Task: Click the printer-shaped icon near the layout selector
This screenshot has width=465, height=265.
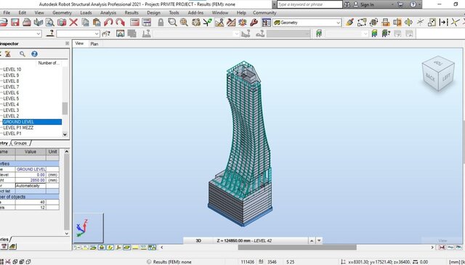Action: pyautogui.click(x=385, y=23)
